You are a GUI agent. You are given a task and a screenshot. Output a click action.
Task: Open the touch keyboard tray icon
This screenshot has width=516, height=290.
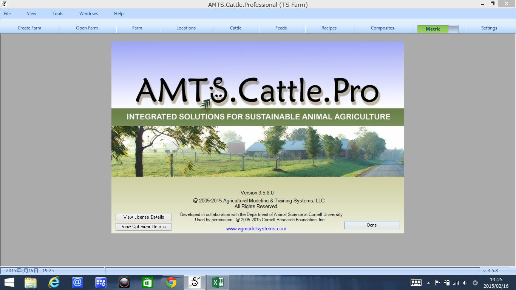click(416, 282)
